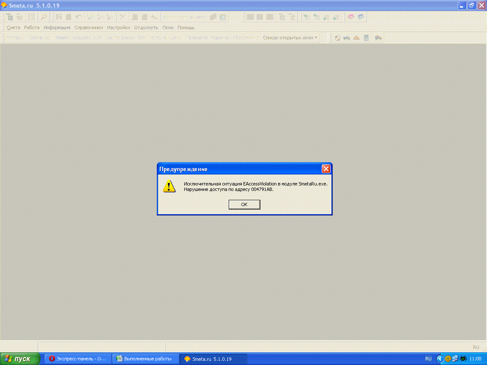Viewport: 487px width, 365px height.
Task: Open the Помощь menu
Action: click(x=186, y=27)
